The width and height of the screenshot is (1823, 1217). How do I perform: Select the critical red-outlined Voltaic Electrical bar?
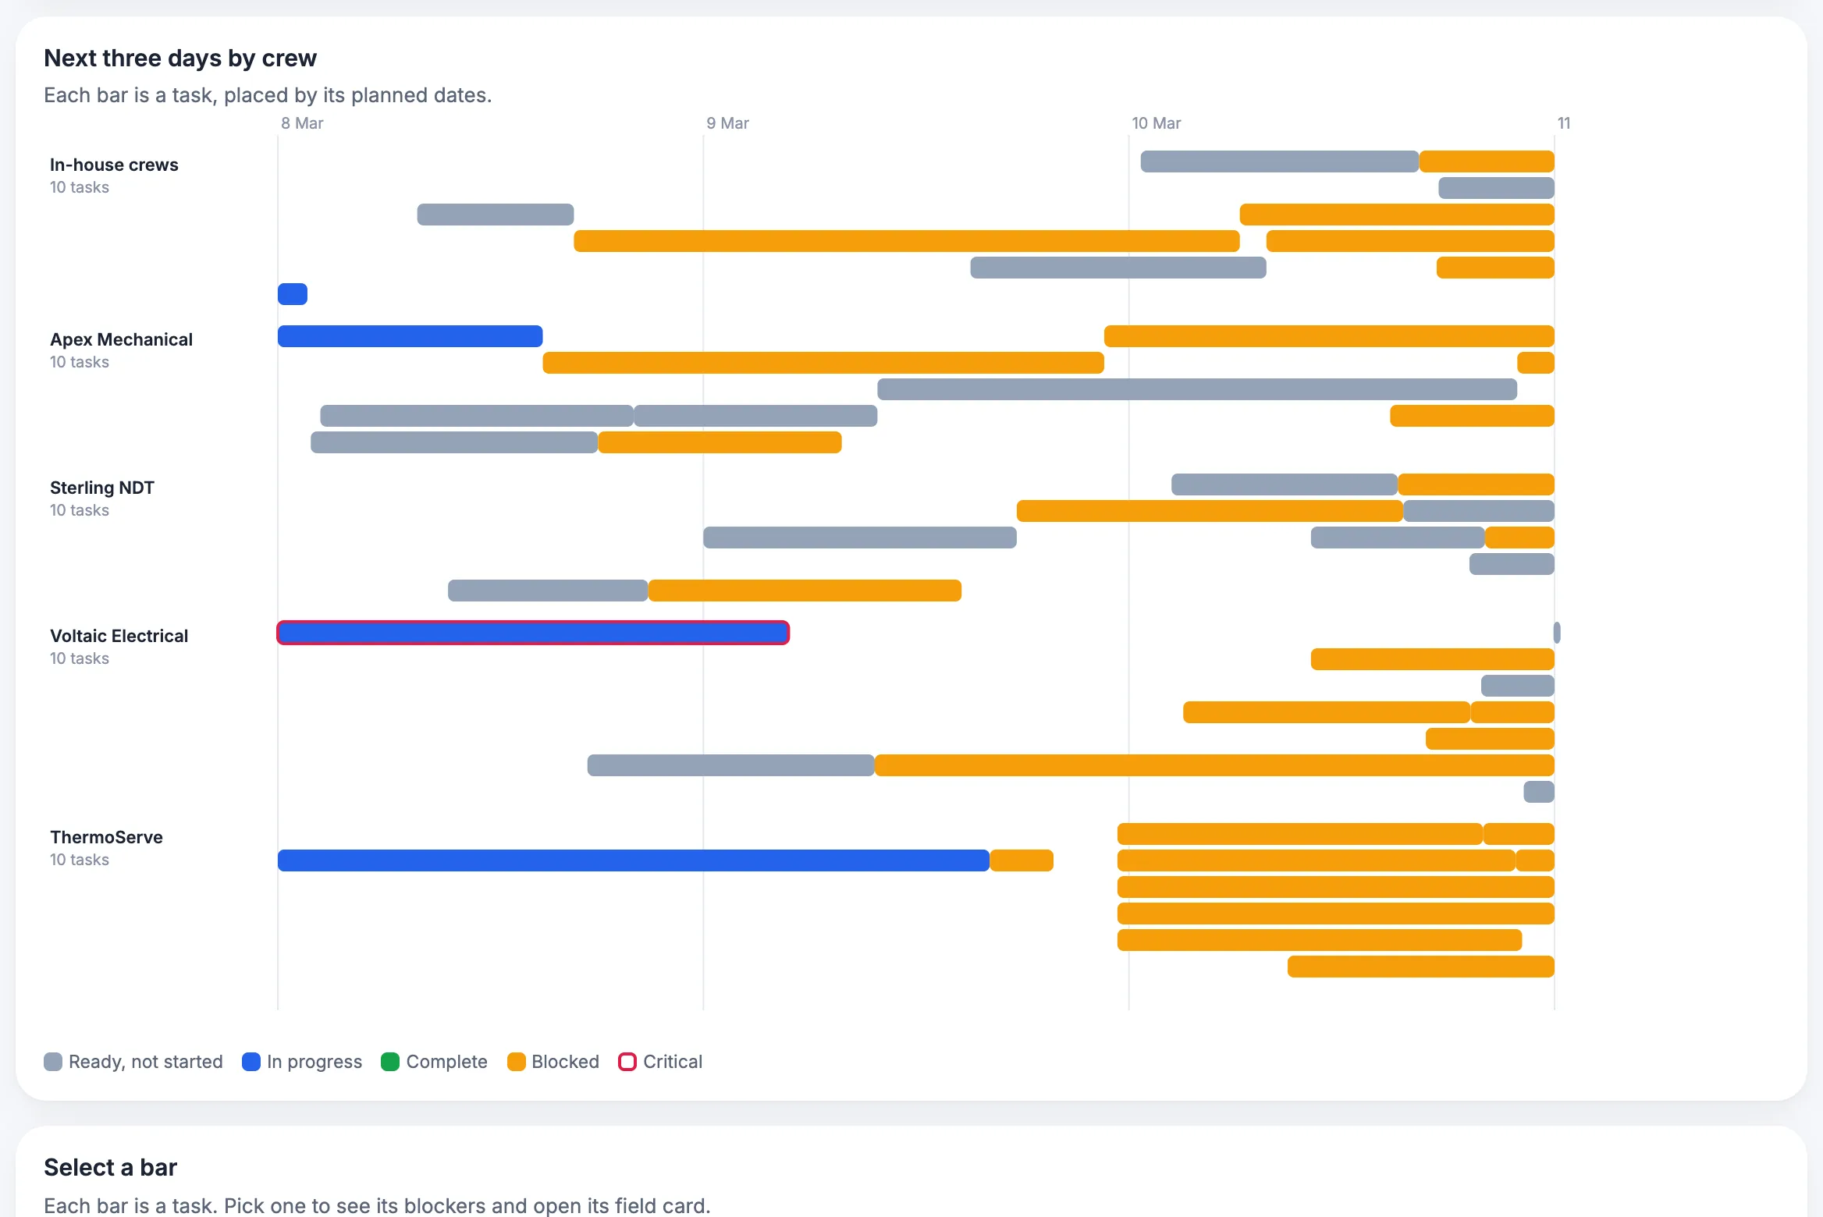click(533, 633)
